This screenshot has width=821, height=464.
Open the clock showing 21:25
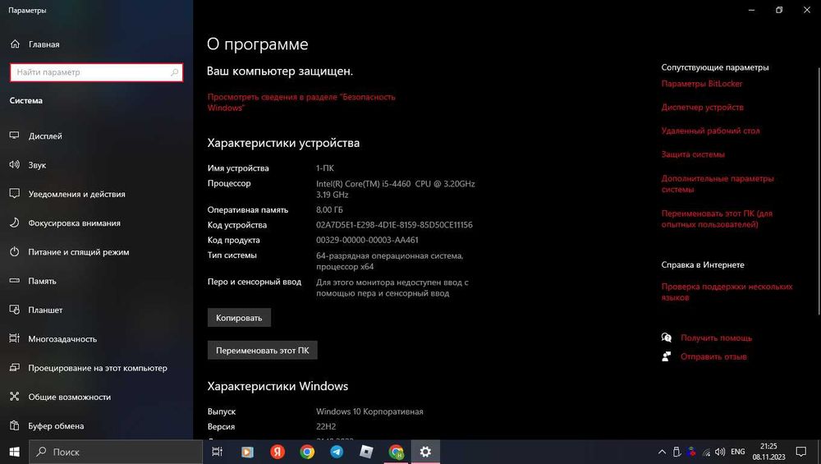pos(768,452)
